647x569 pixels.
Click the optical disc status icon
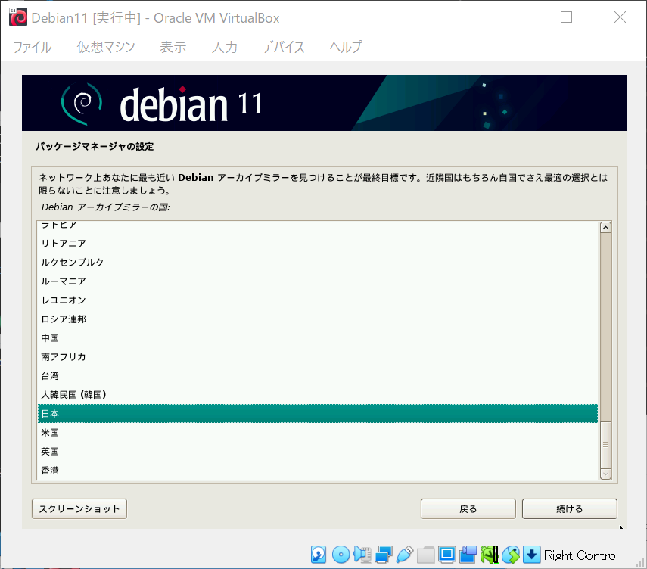[341, 555]
